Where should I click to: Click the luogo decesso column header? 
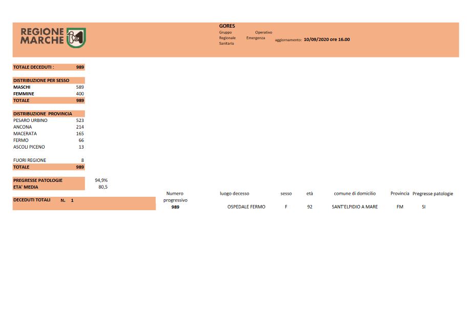click(x=234, y=194)
